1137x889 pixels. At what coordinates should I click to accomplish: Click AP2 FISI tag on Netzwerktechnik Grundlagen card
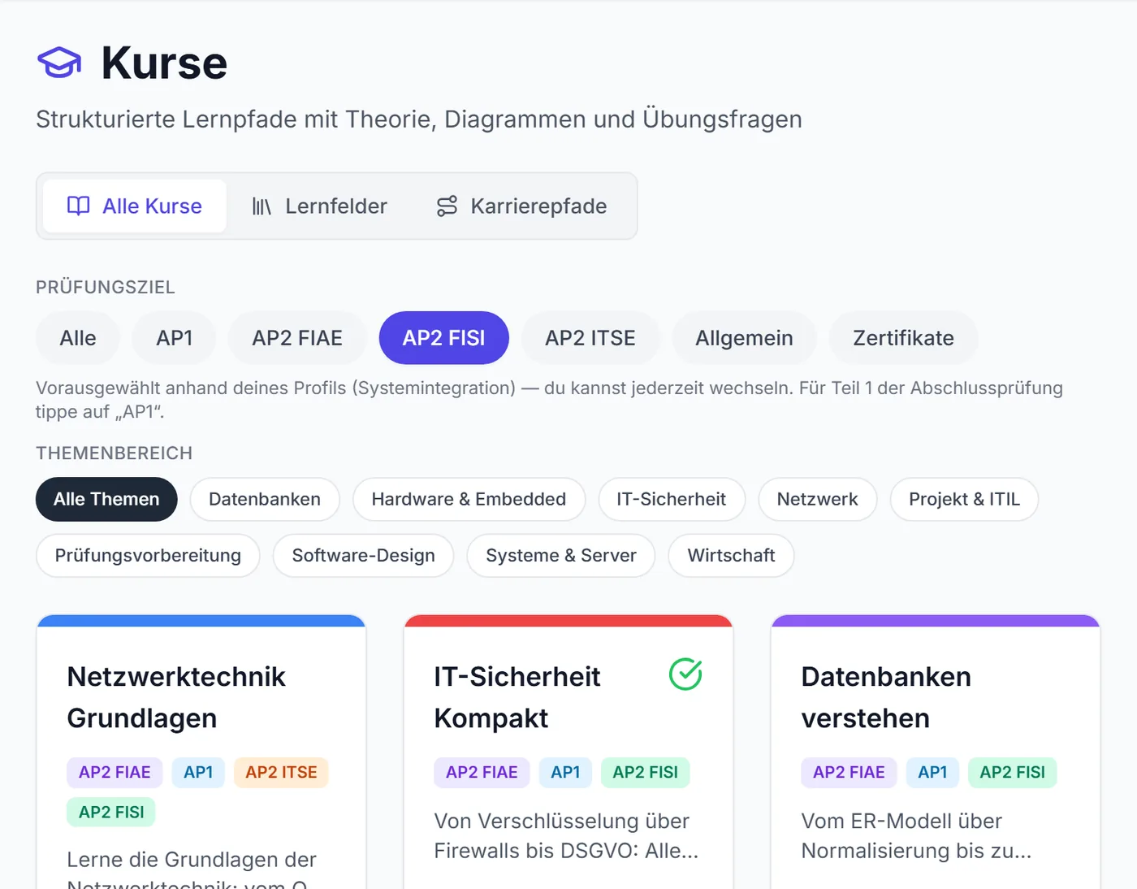[111, 812]
